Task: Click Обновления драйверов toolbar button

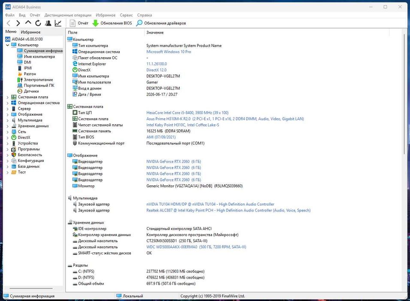Action: pyautogui.click(x=161, y=23)
